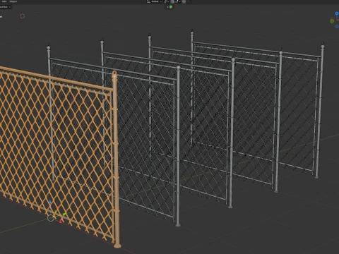Open the Global transform orientation dropdown
The width and height of the screenshot is (339, 254).
click(154, 1)
